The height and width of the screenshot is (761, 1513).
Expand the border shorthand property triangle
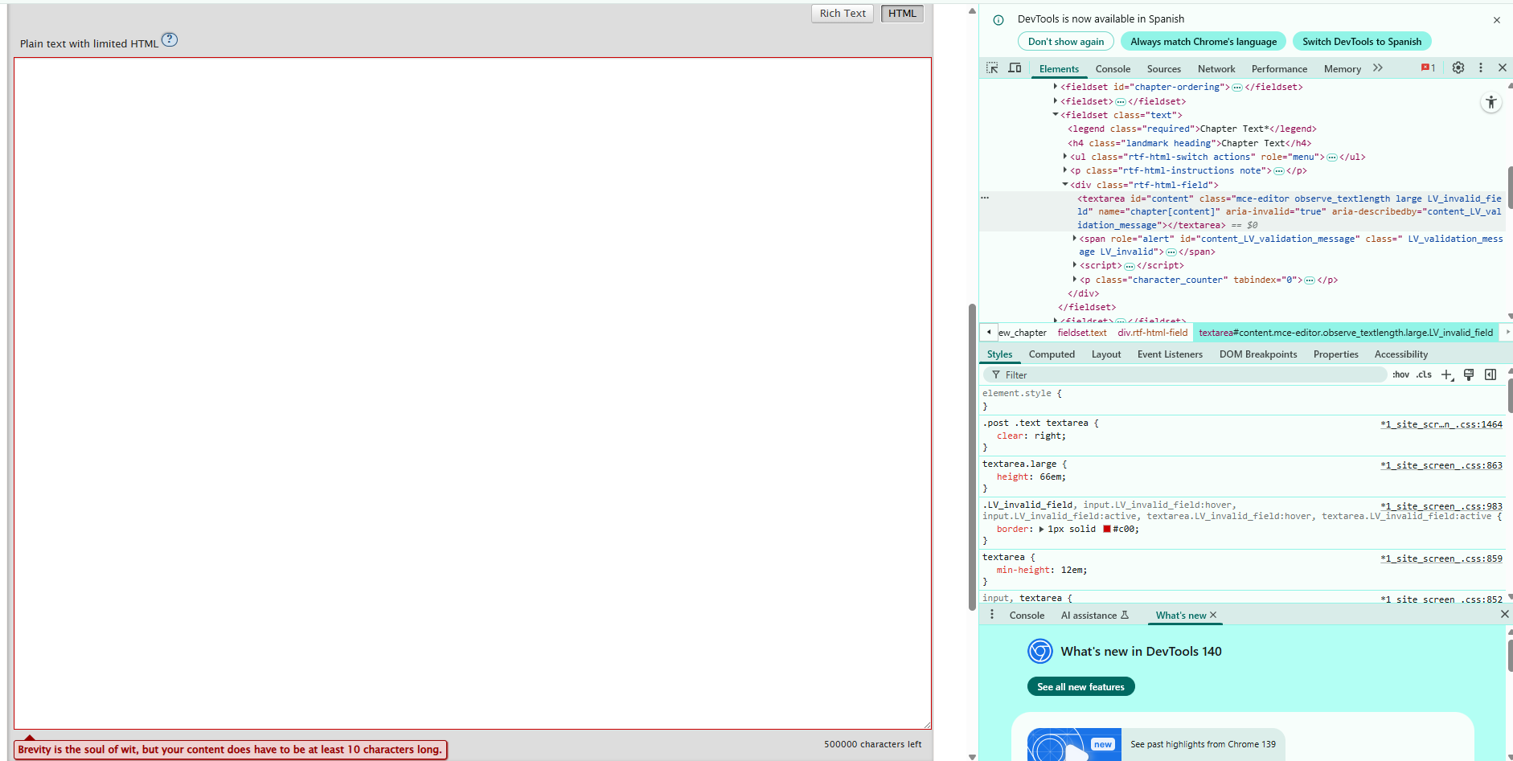pyautogui.click(x=1042, y=530)
